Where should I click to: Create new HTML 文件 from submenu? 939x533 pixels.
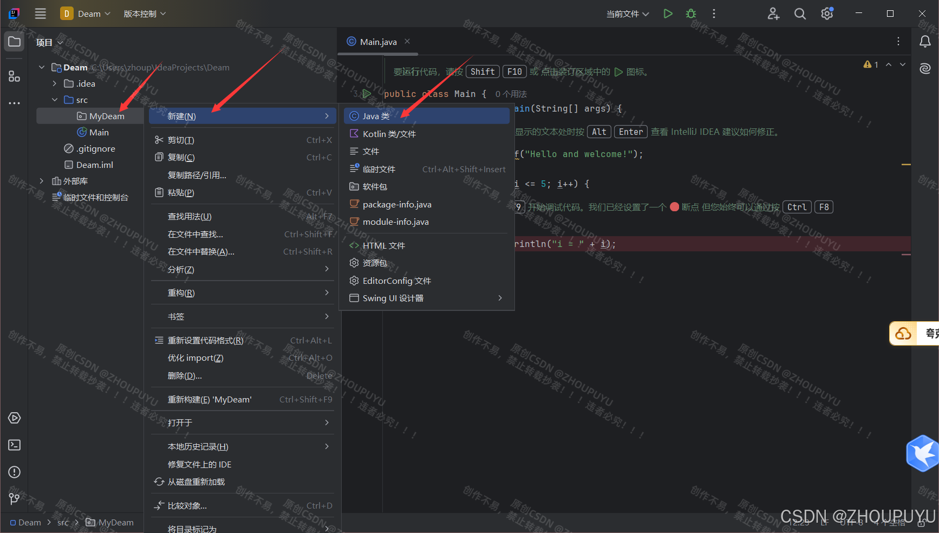pos(427,245)
